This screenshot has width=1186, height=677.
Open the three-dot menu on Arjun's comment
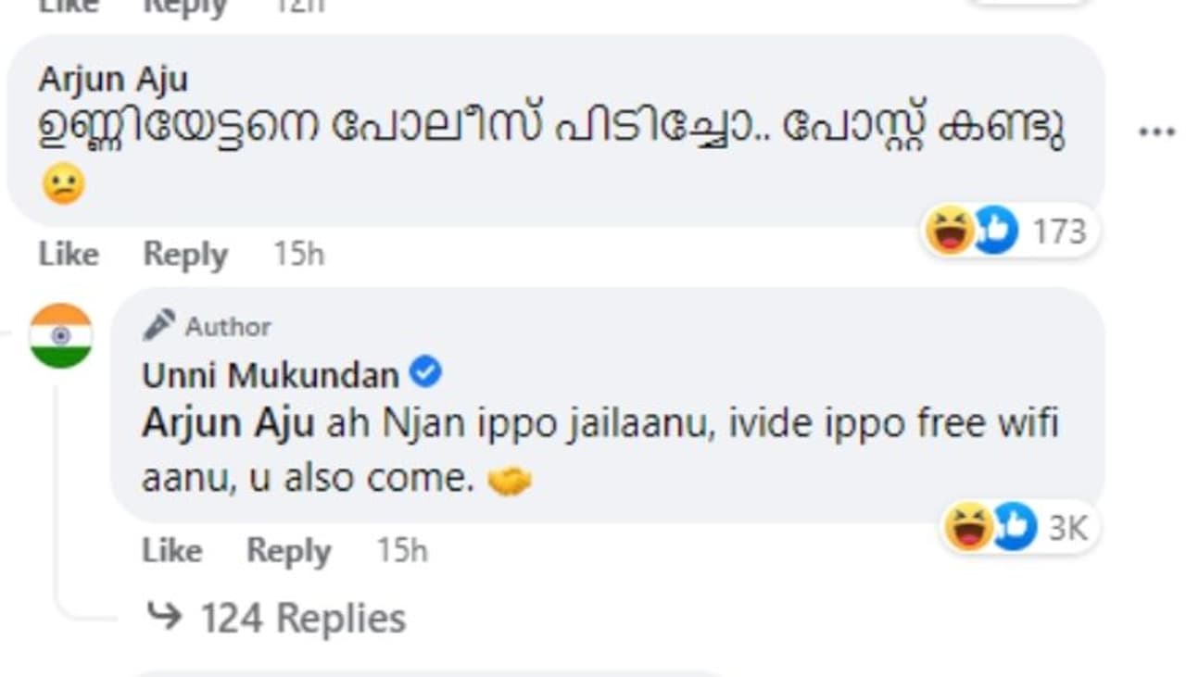[x=1156, y=132]
